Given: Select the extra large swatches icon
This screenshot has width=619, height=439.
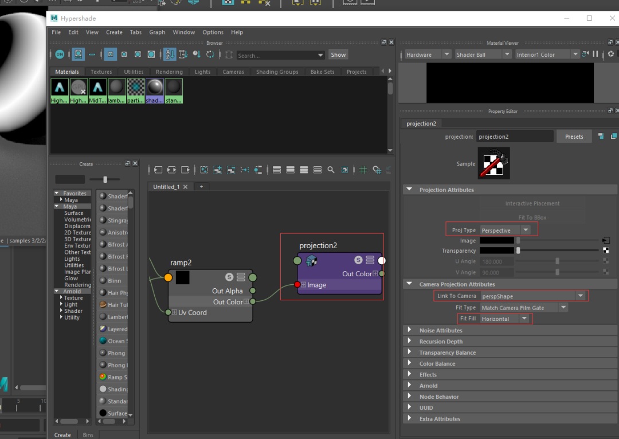Looking at the screenshot, I should (151, 54).
